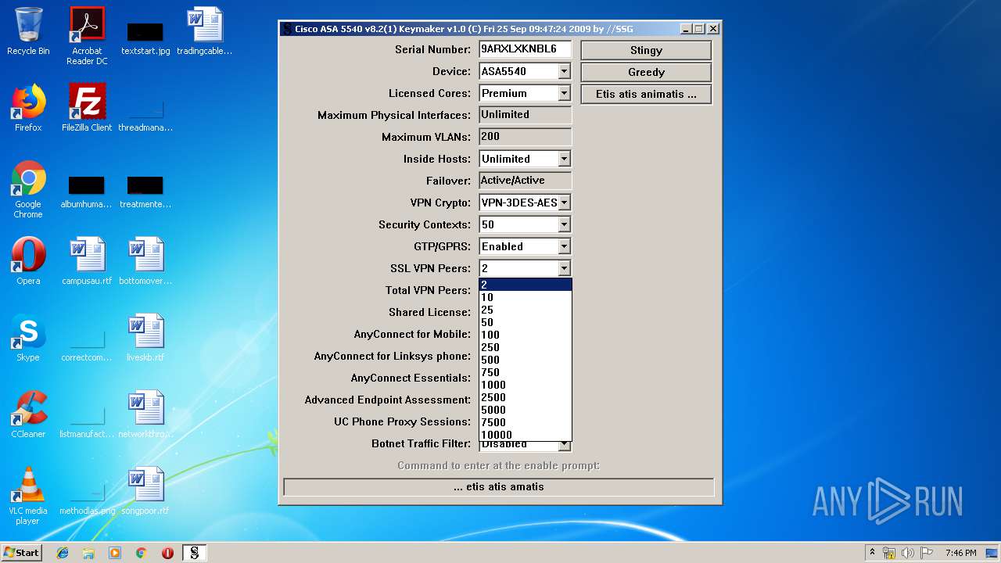Choose 10000 in the SSL VPN Peers list
Image resolution: width=1001 pixels, height=563 pixels.
(x=526, y=435)
